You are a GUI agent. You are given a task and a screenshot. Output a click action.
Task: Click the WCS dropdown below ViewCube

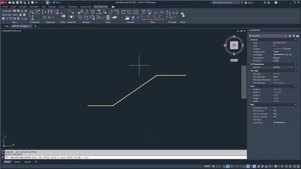[x=234, y=60]
